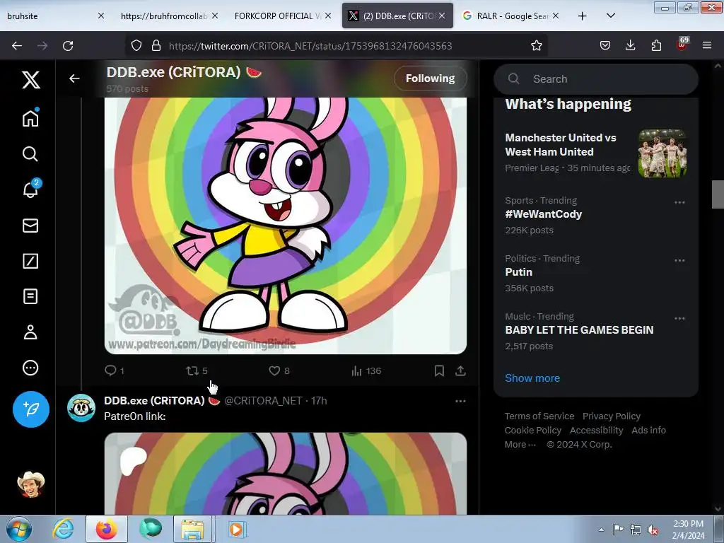Viewport: 724px width, 543px height.
Task: Switch to RALR Google Search tab
Action: pyautogui.click(x=512, y=16)
